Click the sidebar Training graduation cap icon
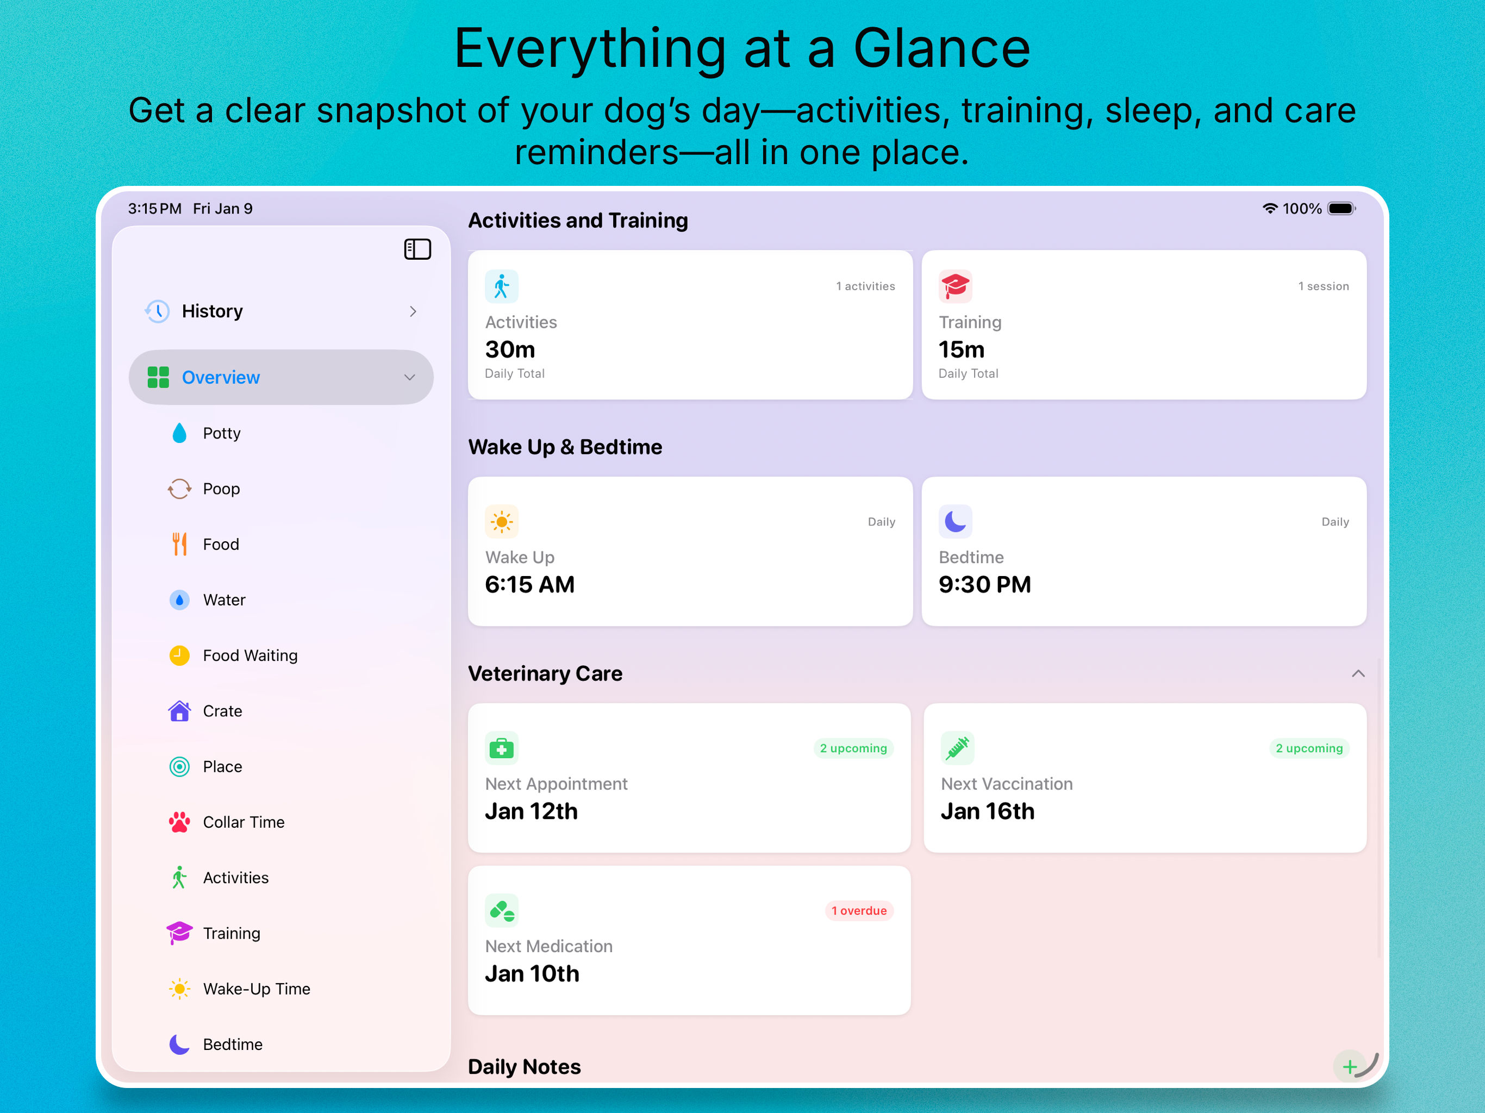 click(179, 933)
